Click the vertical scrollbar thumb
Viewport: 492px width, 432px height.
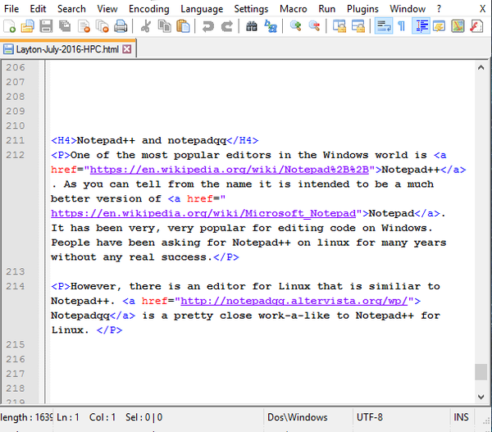[481, 372]
